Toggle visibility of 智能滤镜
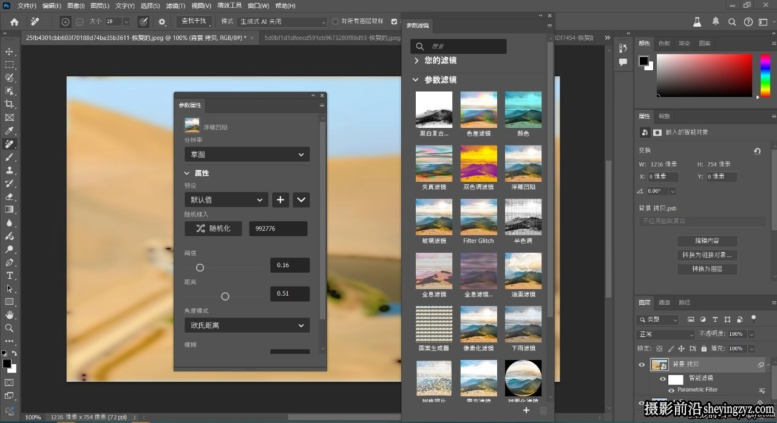This screenshot has height=423, width=777. 662,379
